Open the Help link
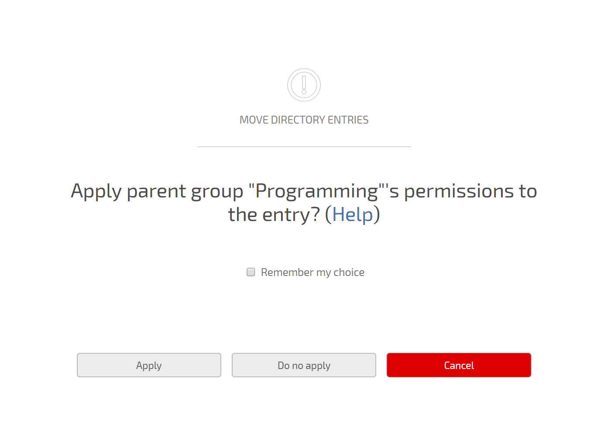The height and width of the screenshot is (445, 608). (353, 214)
